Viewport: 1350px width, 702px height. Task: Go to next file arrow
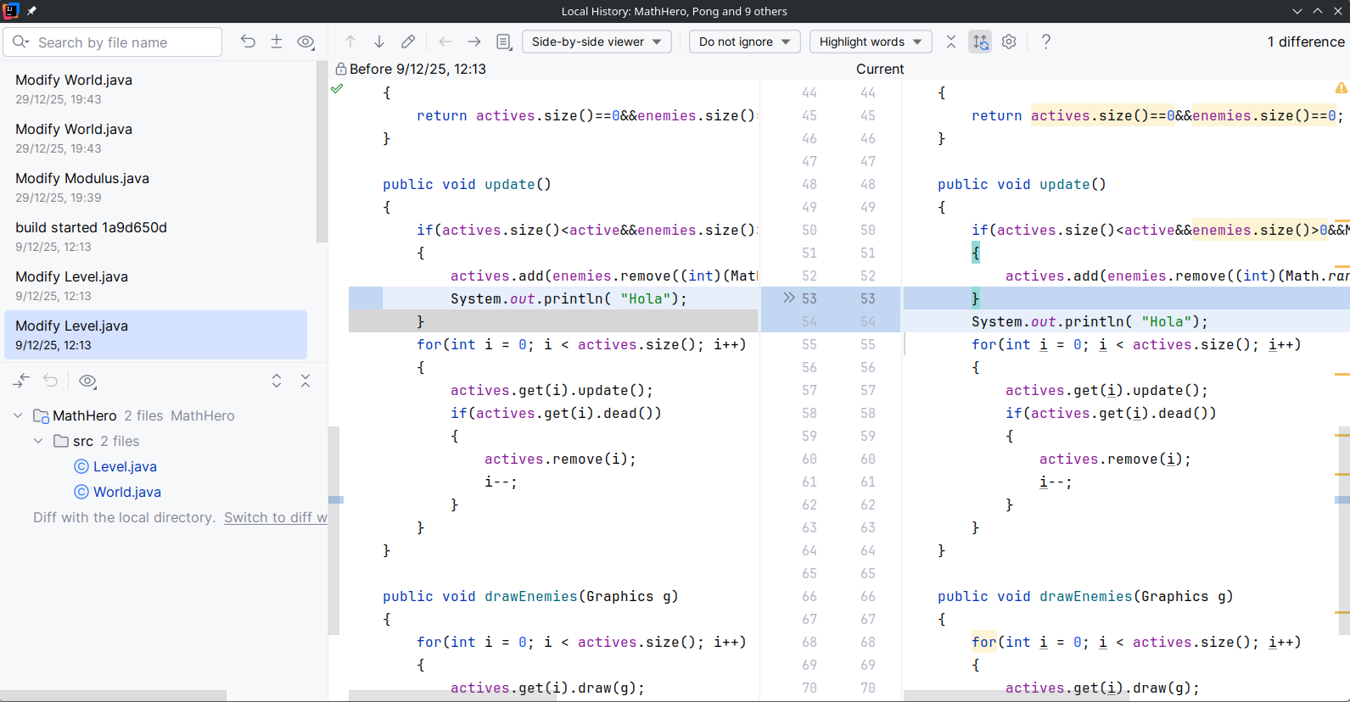pos(474,42)
